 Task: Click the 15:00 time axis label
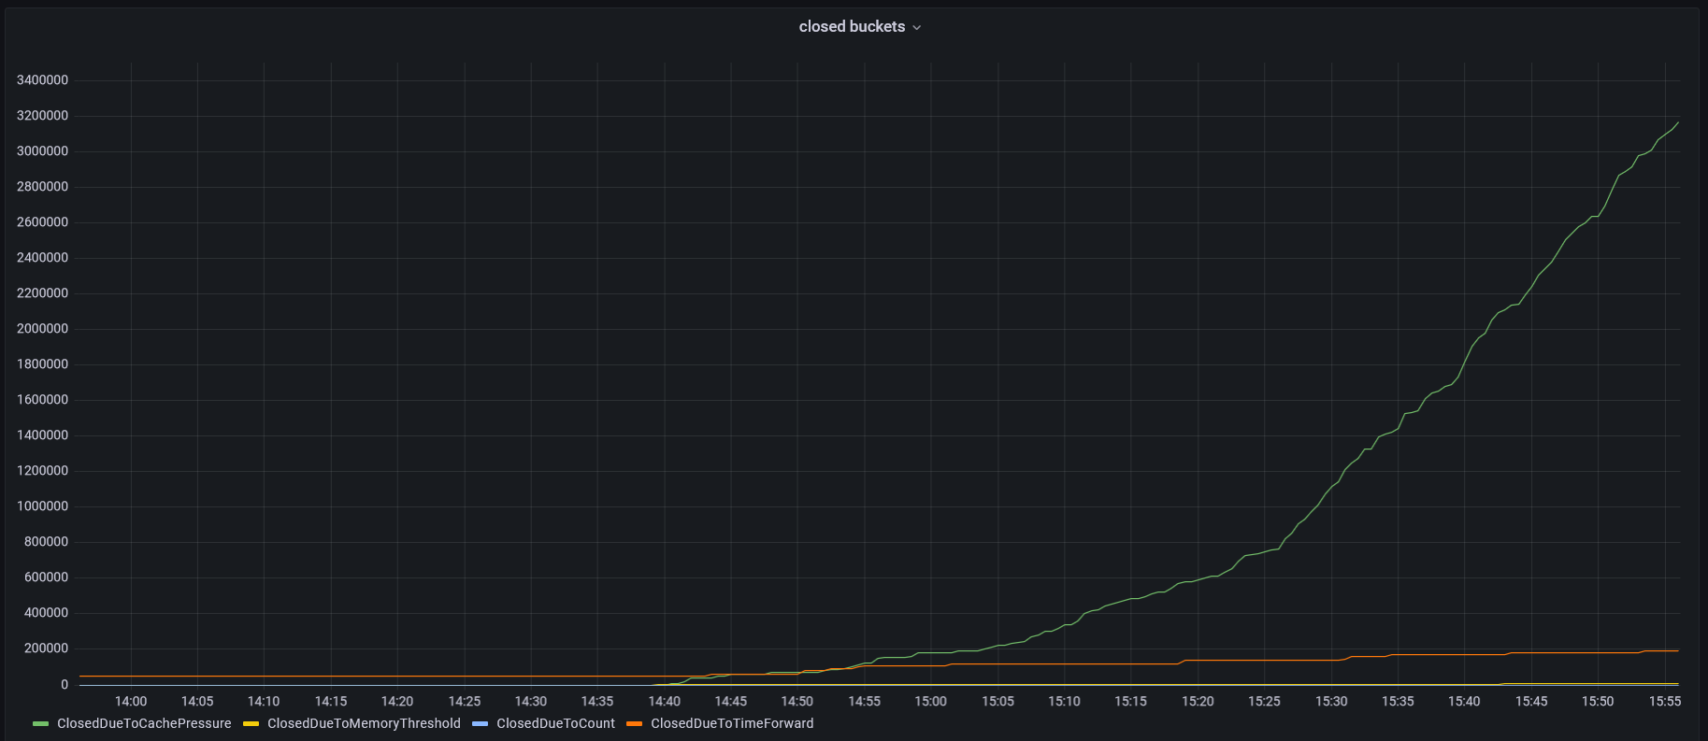pyautogui.click(x=930, y=701)
